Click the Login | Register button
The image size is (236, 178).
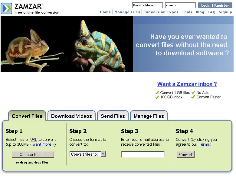click(x=215, y=5)
